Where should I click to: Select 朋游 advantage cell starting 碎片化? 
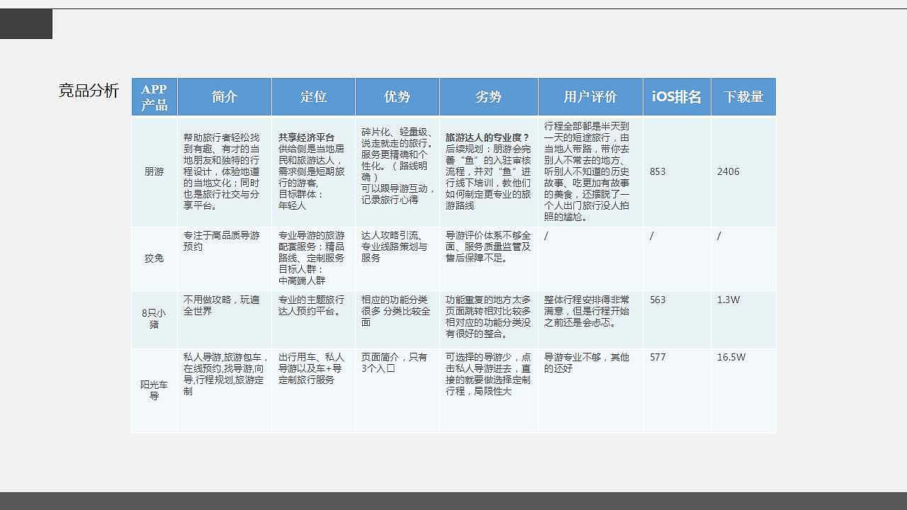[398, 171]
